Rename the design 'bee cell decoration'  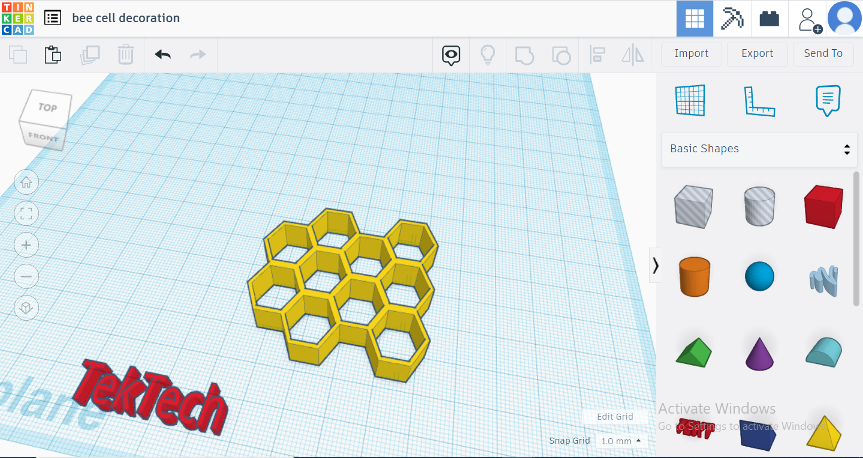(x=126, y=18)
